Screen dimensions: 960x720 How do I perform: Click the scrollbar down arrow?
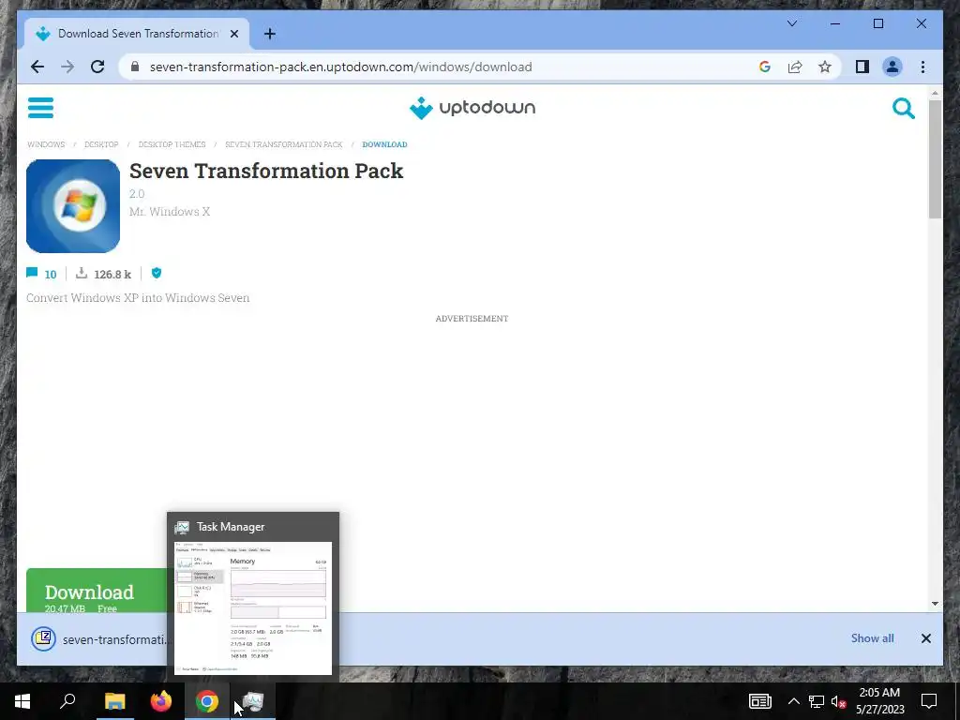[x=935, y=604]
